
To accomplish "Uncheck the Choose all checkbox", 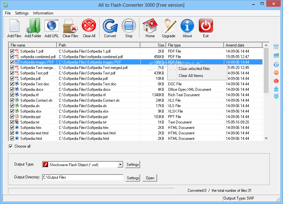I will tap(11, 146).
